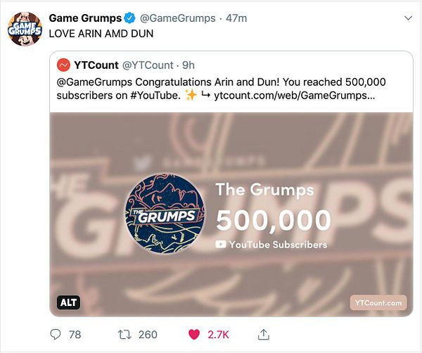Click the YTCount red avatar icon
Viewport: 422px width, 353px height.
63,65
